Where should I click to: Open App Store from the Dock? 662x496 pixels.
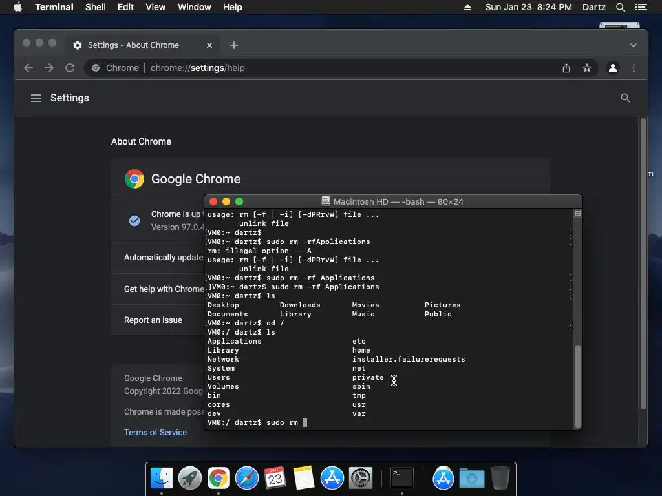click(332, 479)
